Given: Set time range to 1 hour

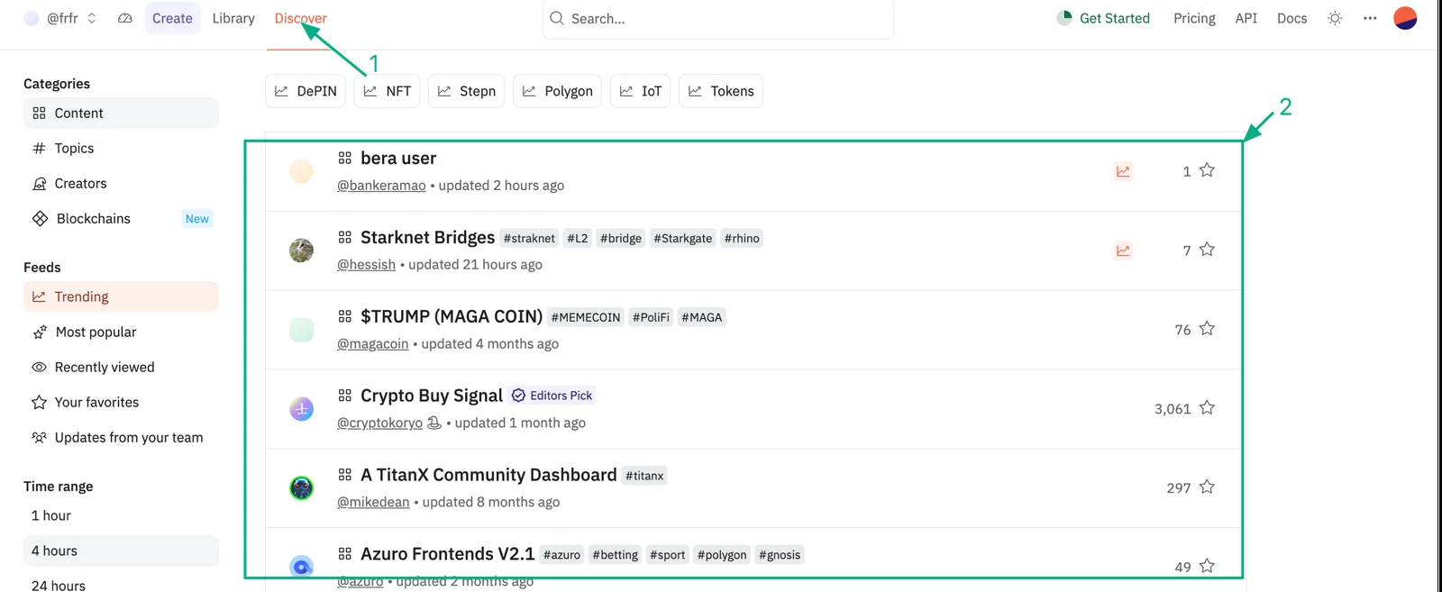Looking at the screenshot, I should pyautogui.click(x=121, y=515).
